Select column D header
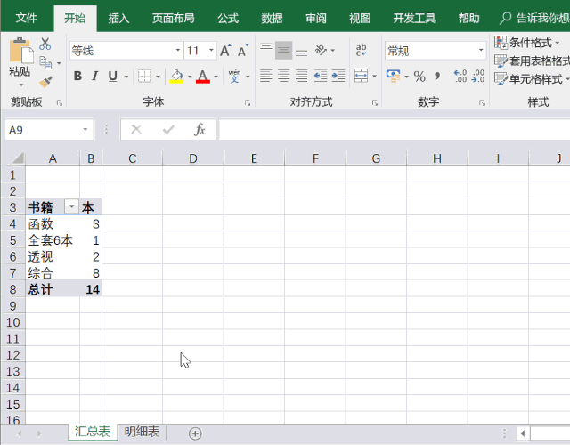570x445 pixels. point(193,158)
